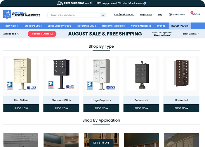Click the Decorative mailbox product image
This screenshot has width=205, height=147.
tap(141, 74)
